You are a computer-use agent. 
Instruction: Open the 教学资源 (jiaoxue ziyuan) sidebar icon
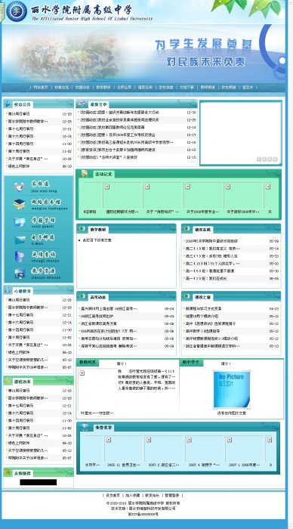click(x=20, y=274)
